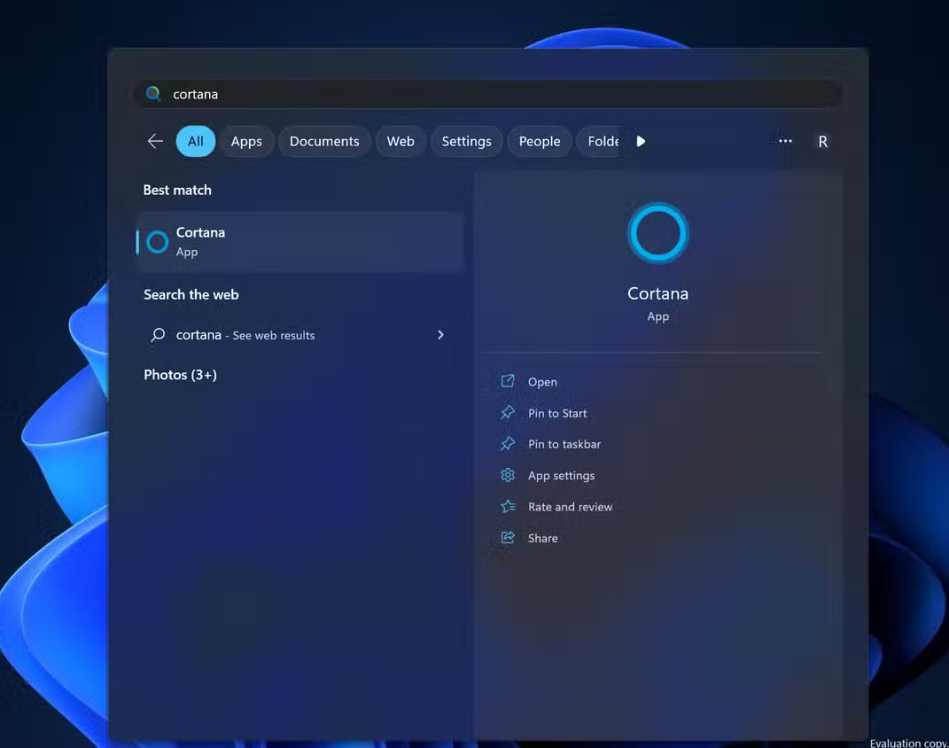Viewport: 949px width, 748px height.
Task: Select the Cortana best match result
Action: click(299, 241)
